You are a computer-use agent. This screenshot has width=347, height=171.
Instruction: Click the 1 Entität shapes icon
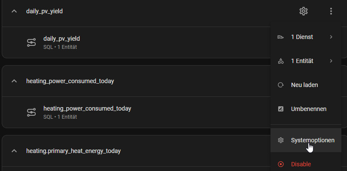click(x=281, y=61)
